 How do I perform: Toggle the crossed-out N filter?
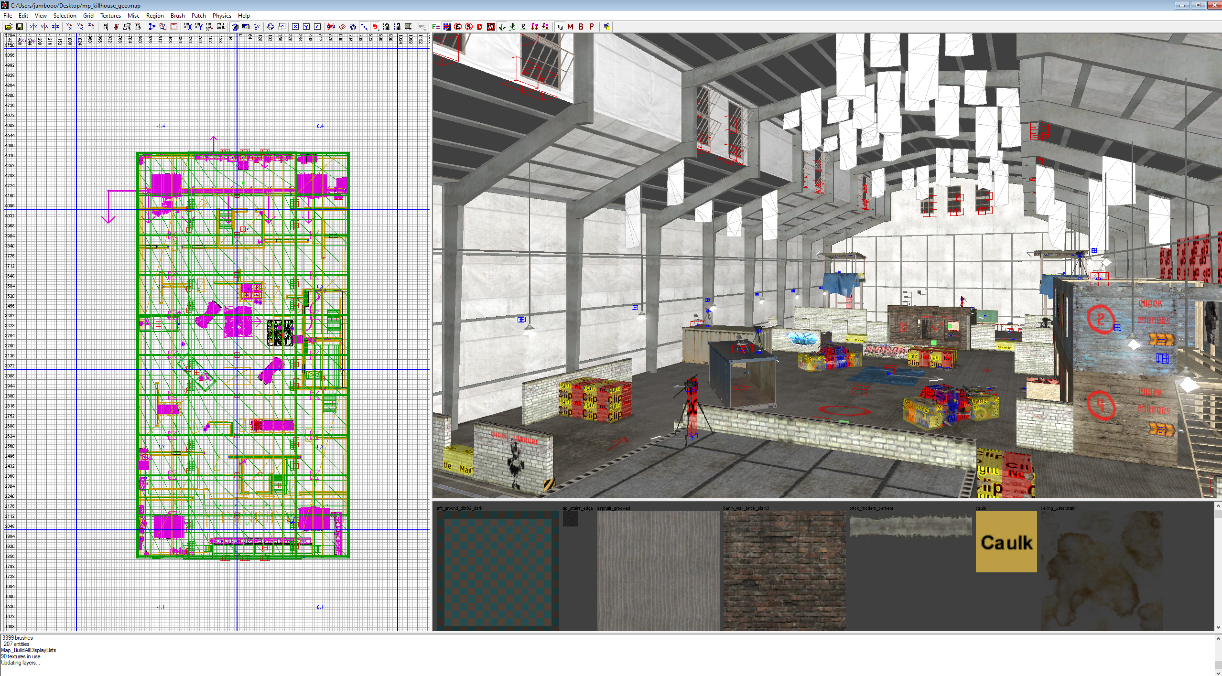(491, 27)
